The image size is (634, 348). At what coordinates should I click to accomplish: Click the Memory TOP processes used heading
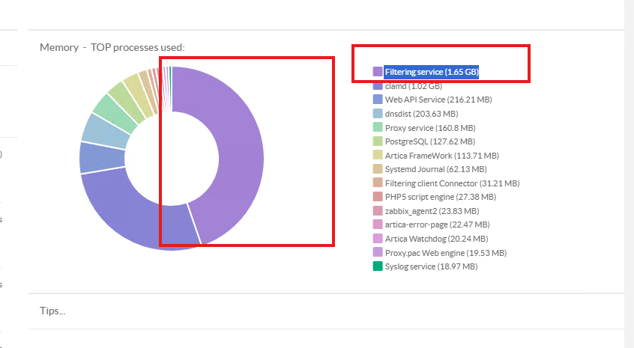pos(112,47)
